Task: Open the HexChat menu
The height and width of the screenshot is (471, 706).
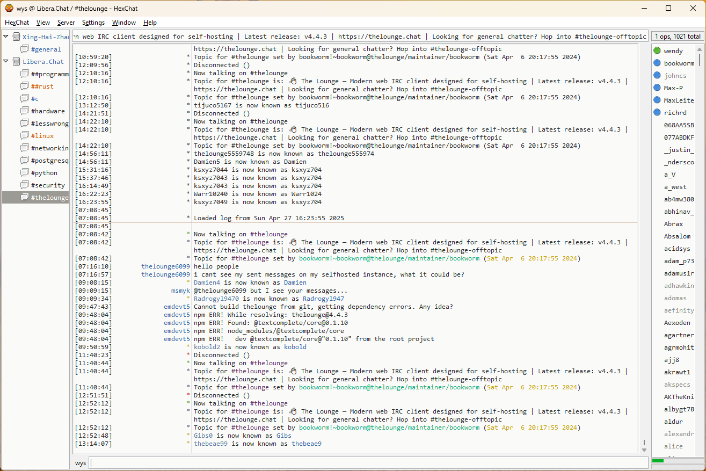Action: (x=17, y=23)
